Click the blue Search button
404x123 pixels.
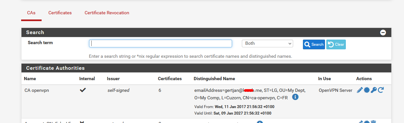point(314,44)
